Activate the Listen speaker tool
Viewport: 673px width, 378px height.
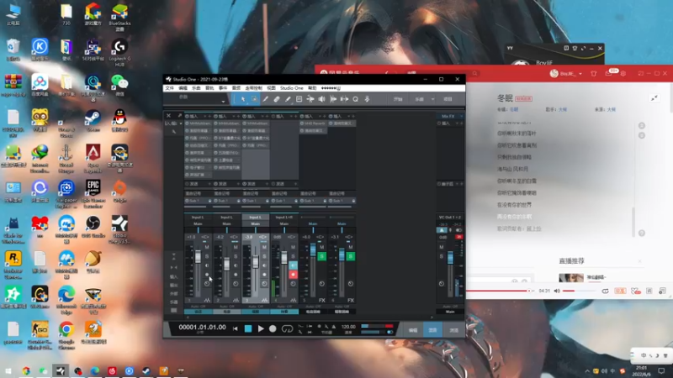321,99
